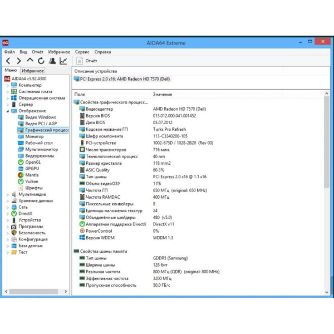
Task: Click the Версия WDDM Windows icon
Action: 82,238
